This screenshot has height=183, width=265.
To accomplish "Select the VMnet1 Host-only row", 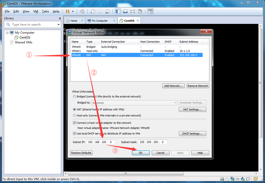I will 137,51.
